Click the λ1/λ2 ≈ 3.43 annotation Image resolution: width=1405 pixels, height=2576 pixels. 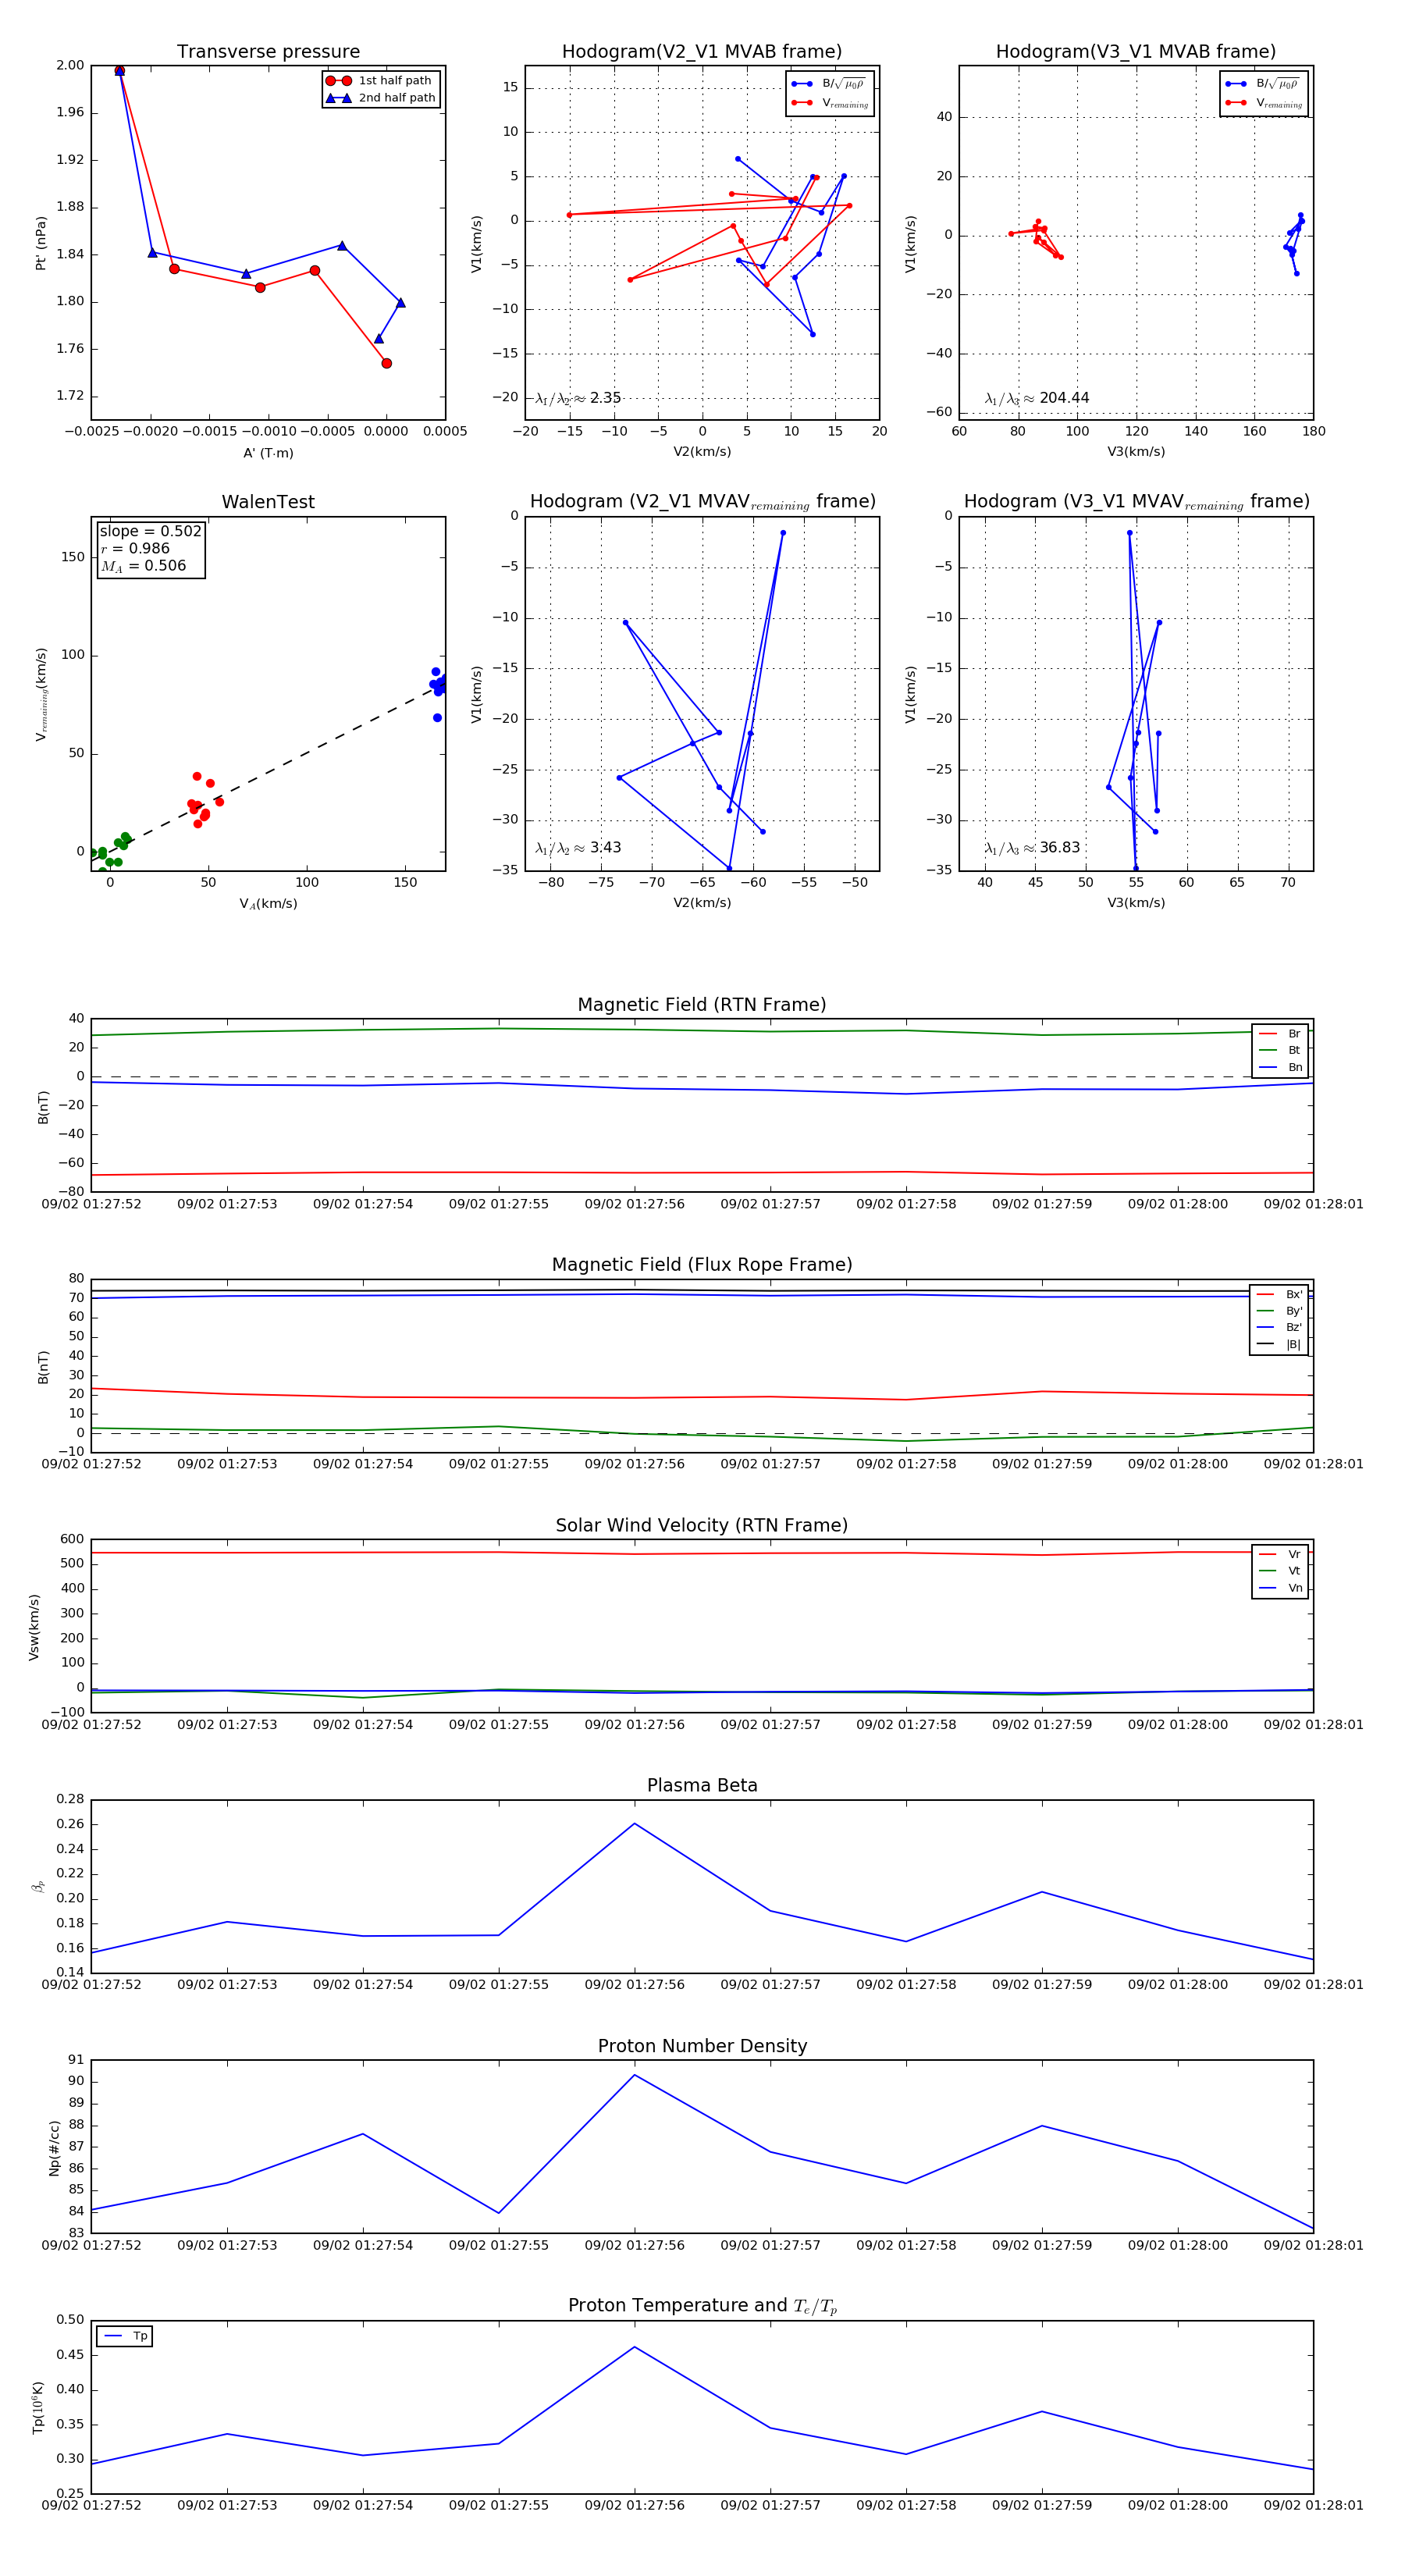click(x=578, y=848)
